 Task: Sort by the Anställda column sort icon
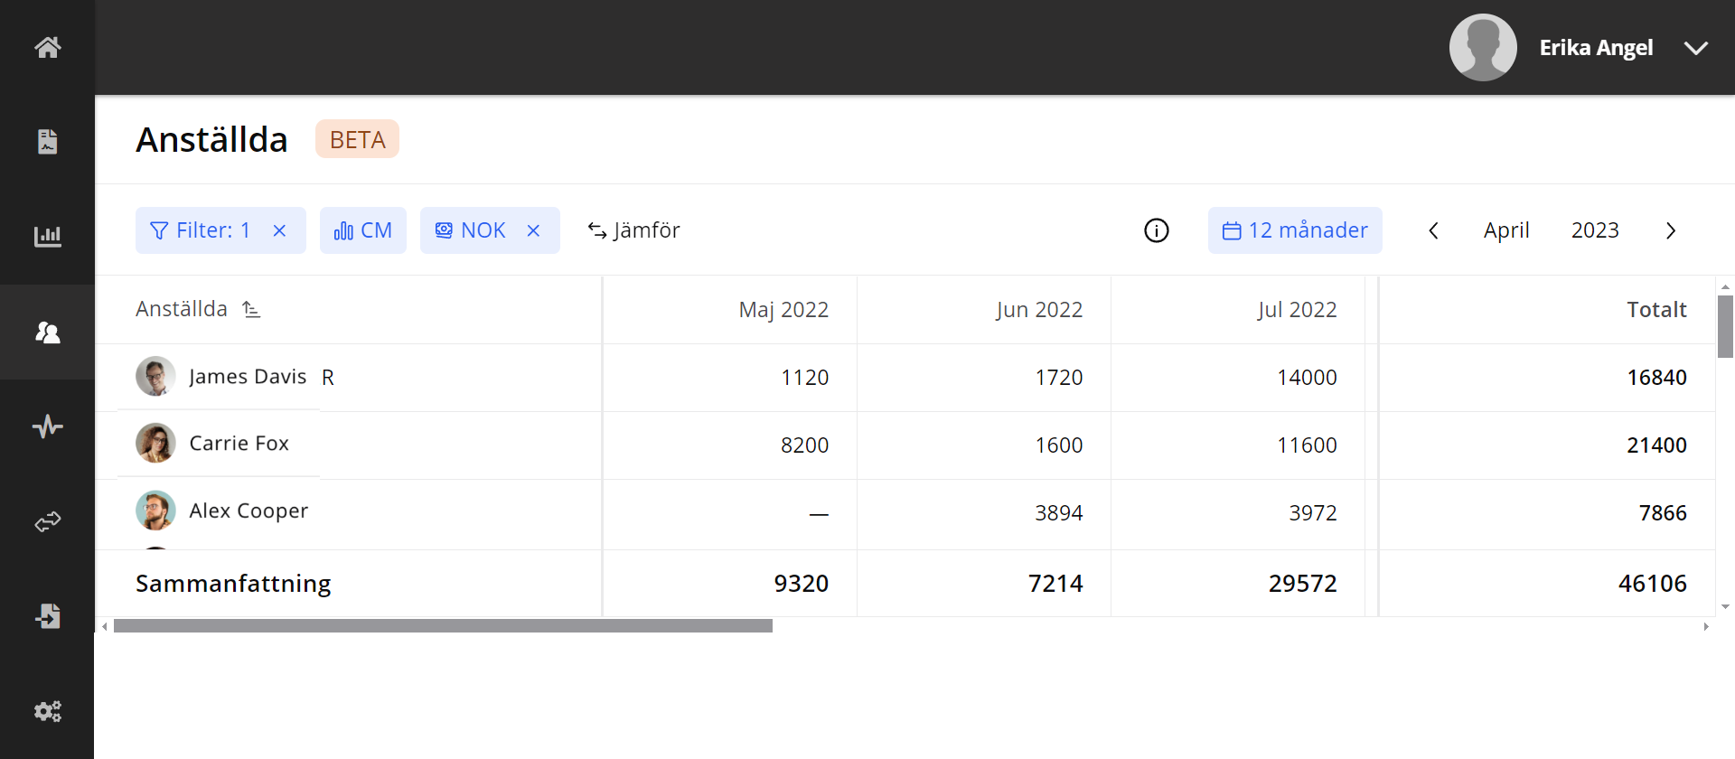tap(251, 309)
